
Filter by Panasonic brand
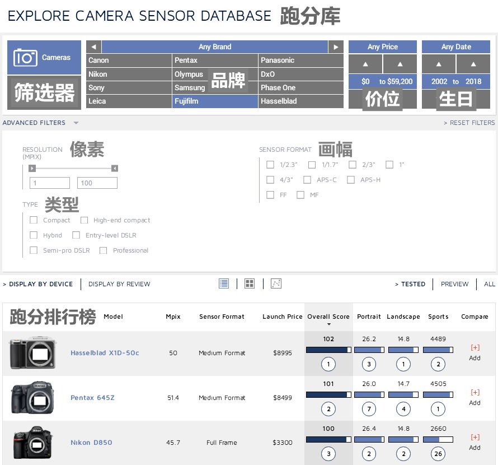[x=301, y=61]
